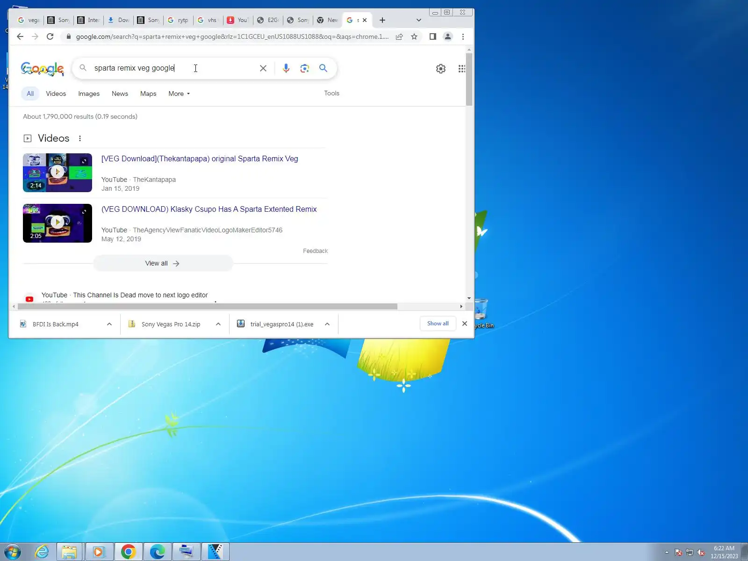The height and width of the screenshot is (561, 748).
Task: Start a voice search with the microphone
Action: (286, 68)
